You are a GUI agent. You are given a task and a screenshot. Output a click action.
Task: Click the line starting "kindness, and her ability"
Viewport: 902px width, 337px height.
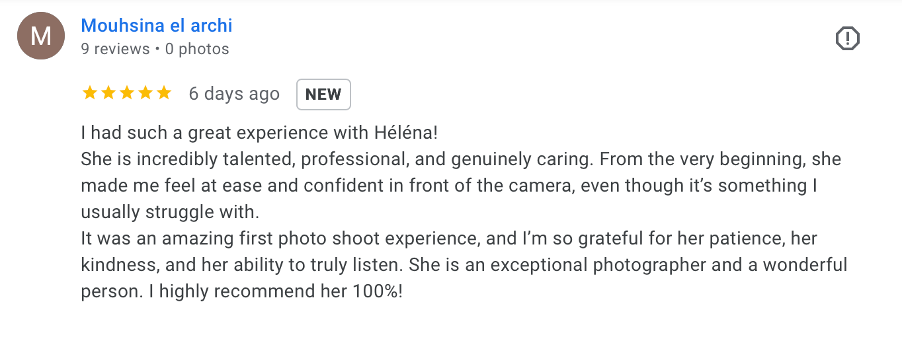[464, 265]
